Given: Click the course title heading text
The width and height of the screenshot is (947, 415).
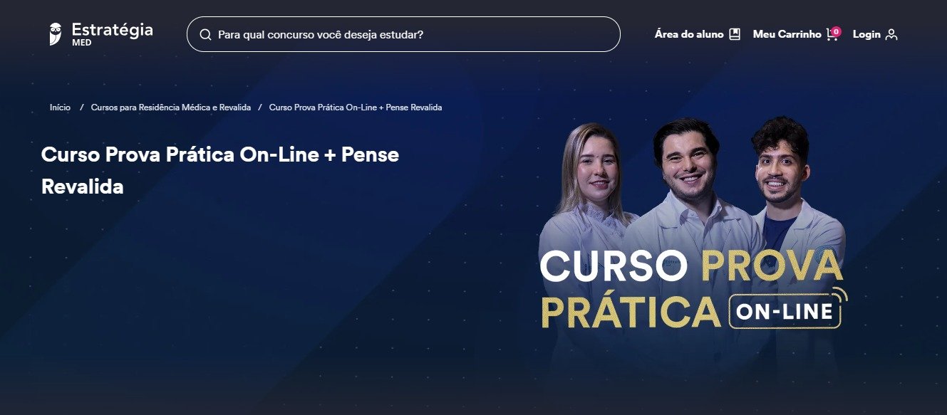Looking at the screenshot, I should pos(220,171).
